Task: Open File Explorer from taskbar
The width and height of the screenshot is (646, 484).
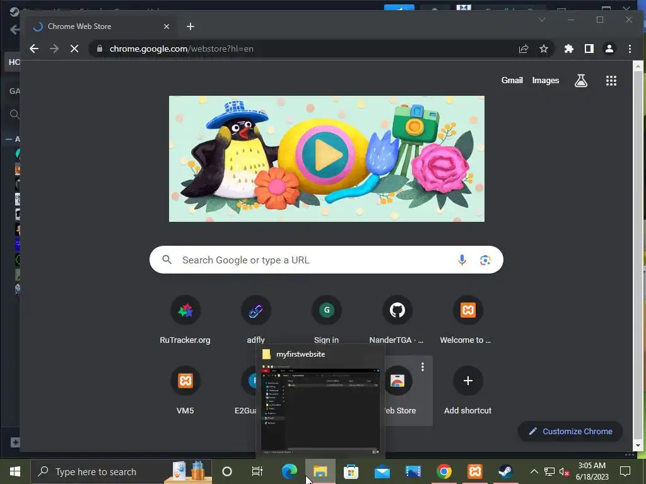Action: [320, 471]
